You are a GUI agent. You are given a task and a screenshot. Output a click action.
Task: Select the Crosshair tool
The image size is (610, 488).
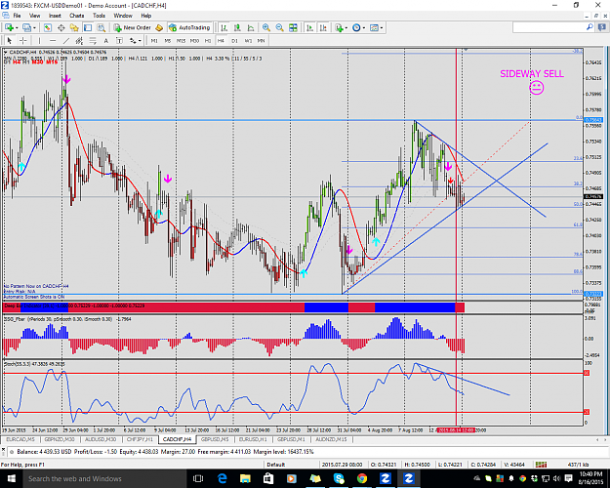23,40
